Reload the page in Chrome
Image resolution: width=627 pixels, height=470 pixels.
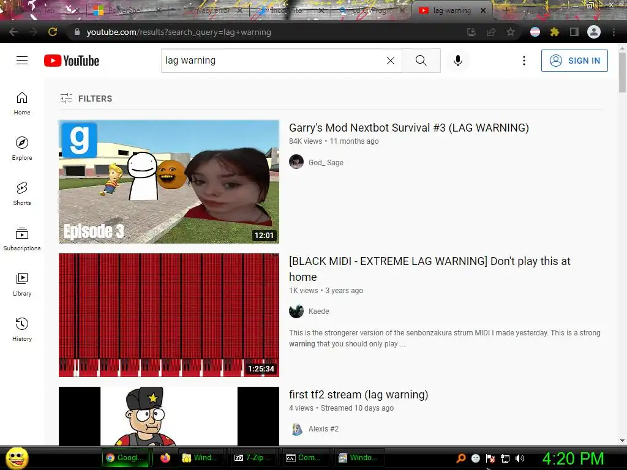(x=53, y=32)
